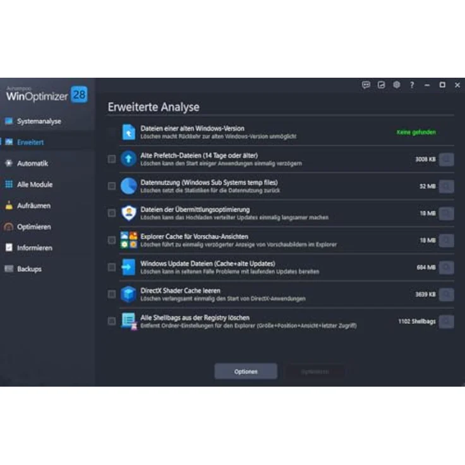This screenshot has height=465, width=465.
Task: Show details for Übermittlungsoptimierung via magnifier
Action: pos(446,214)
